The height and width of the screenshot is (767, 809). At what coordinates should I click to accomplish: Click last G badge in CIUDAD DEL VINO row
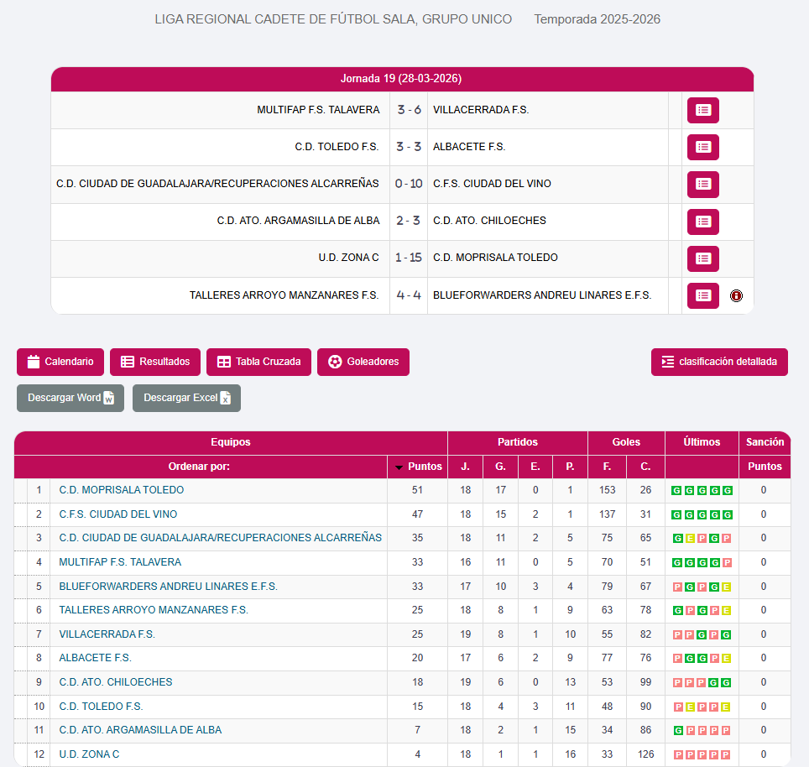point(727,514)
